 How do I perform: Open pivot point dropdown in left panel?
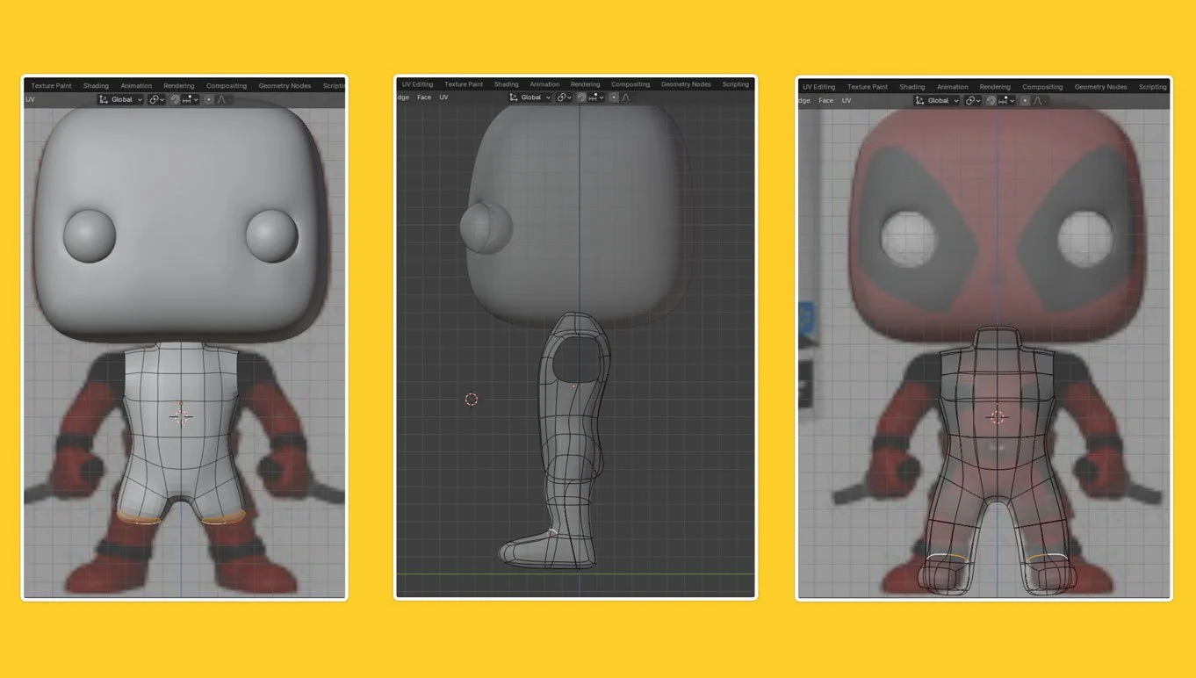155,99
